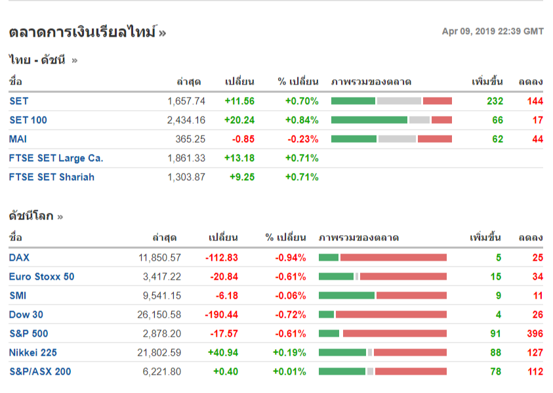Open the SET index link

19,101
